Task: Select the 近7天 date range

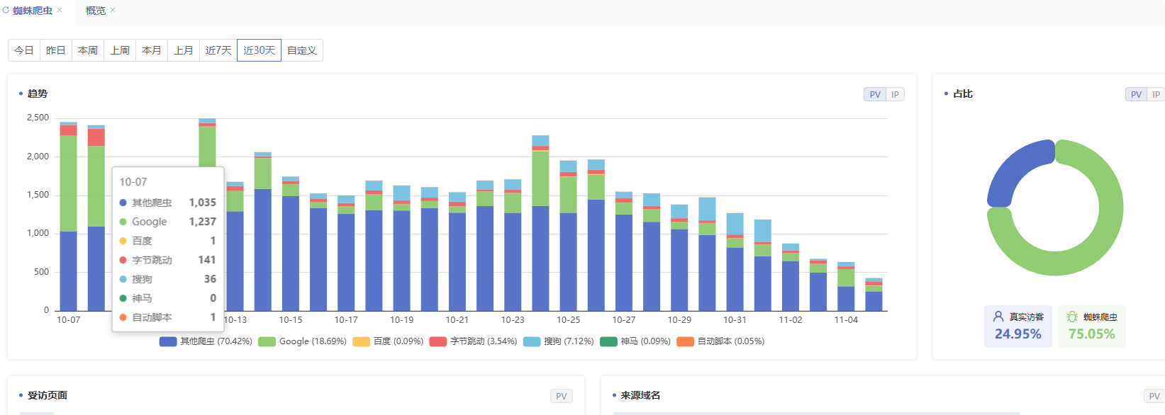Action: pos(218,50)
